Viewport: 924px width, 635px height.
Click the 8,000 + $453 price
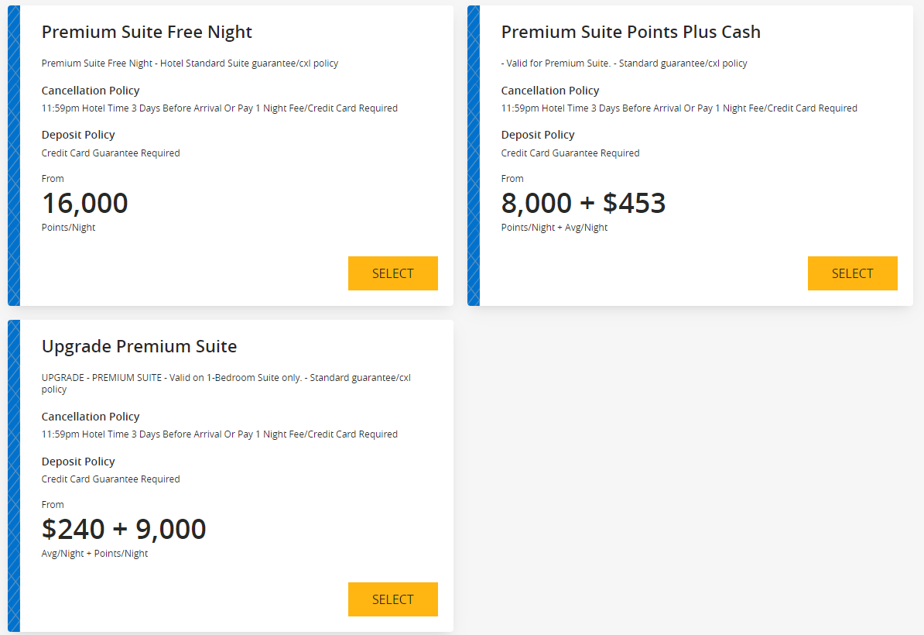pyautogui.click(x=583, y=203)
